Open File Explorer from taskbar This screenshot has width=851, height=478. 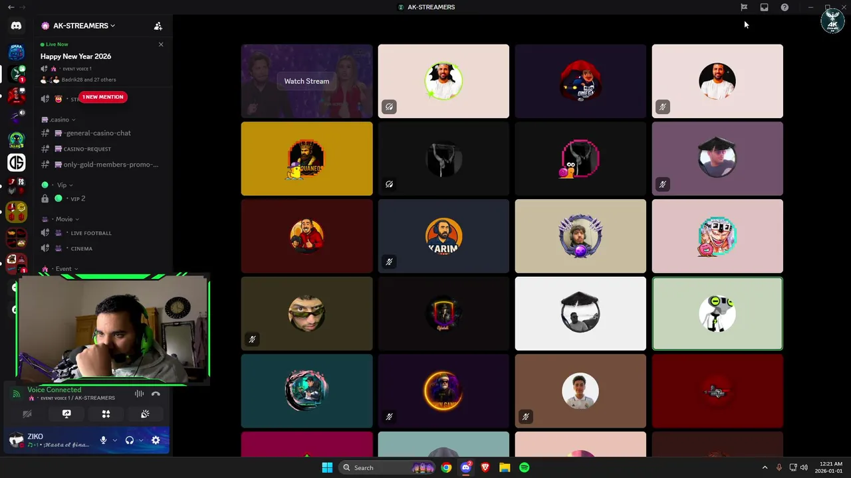point(505,467)
